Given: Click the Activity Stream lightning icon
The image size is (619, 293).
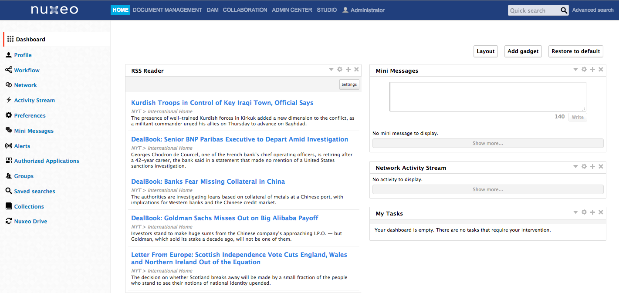Looking at the screenshot, I should click(x=9, y=100).
